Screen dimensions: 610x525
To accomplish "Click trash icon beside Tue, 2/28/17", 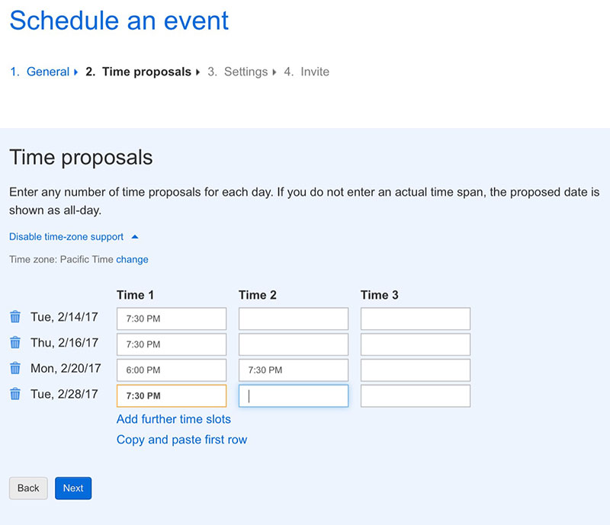I will (15, 394).
